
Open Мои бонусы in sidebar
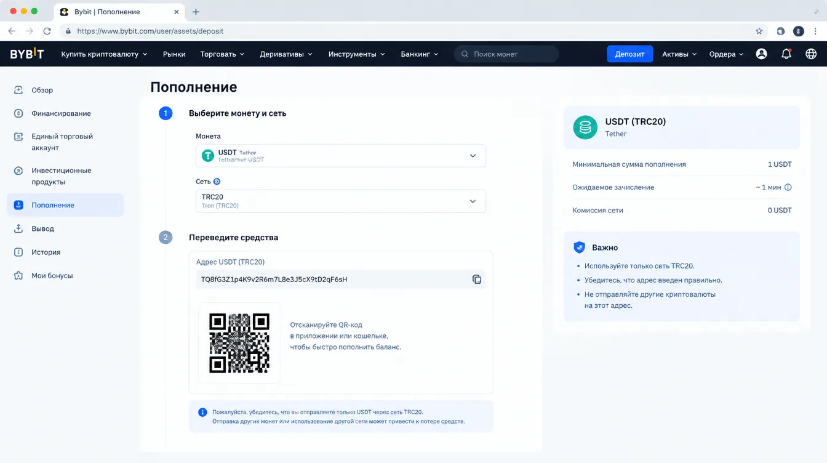52,276
